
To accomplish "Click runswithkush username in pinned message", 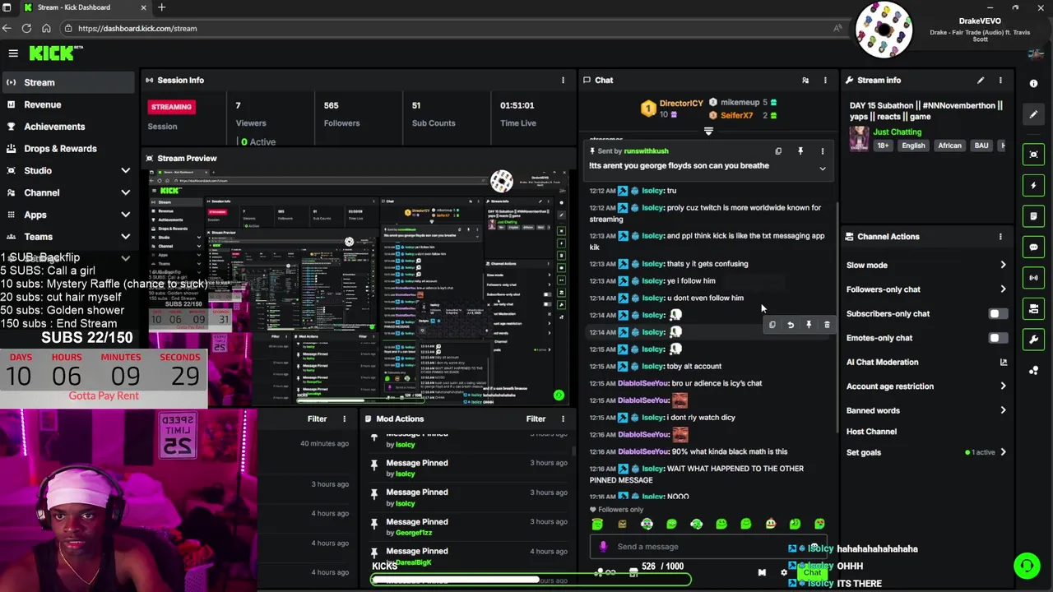I will 646,151.
